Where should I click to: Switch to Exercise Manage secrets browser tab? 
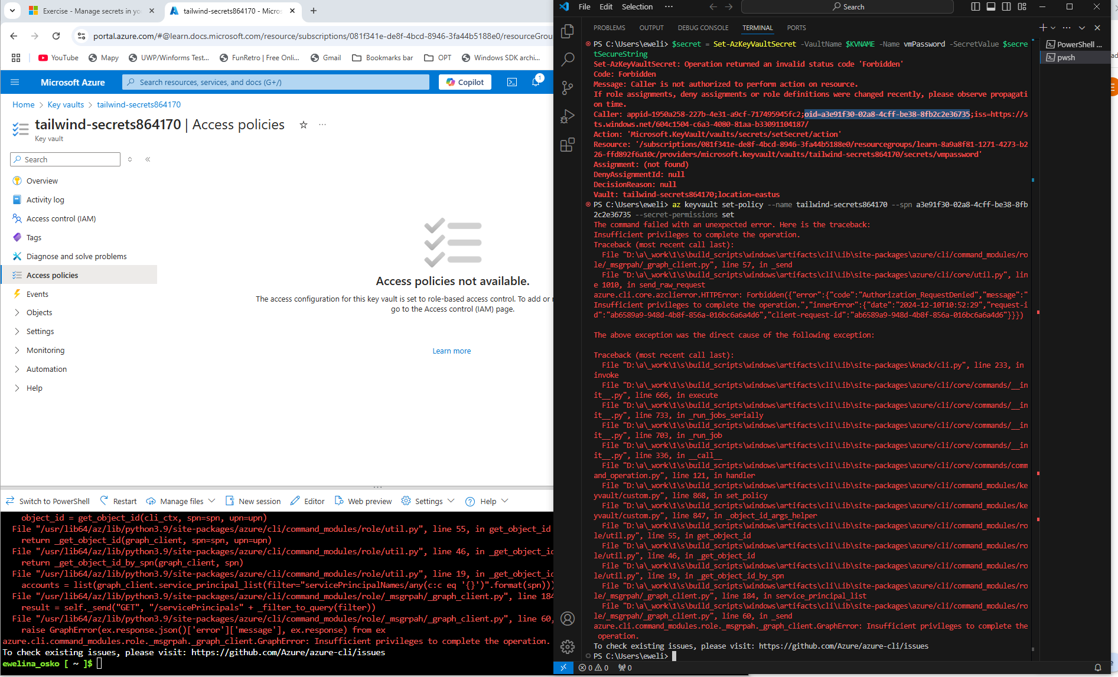point(92,11)
